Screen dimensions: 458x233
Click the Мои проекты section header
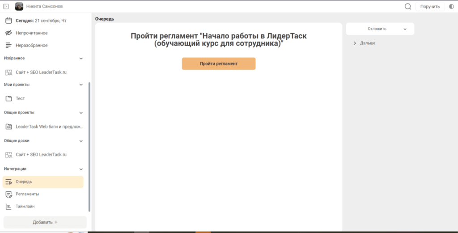[17, 85]
